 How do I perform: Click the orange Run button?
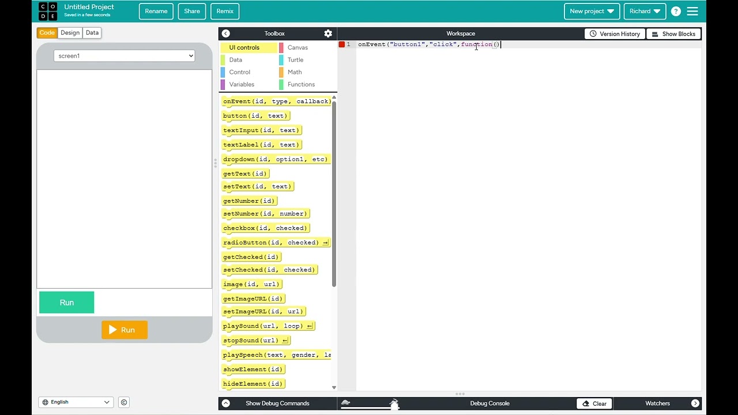click(x=125, y=330)
